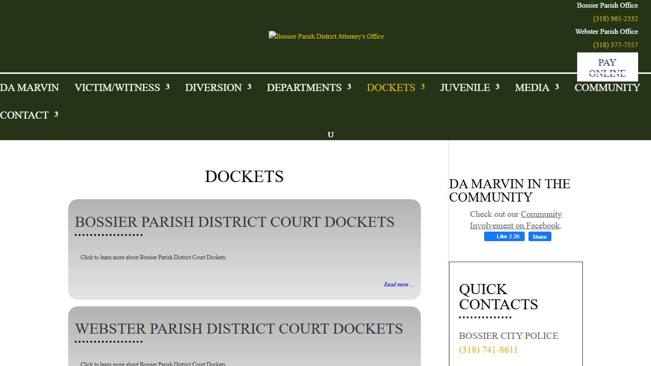Call Webster Parish Office at (318) 377-7557

pyautogui.click(x=615, y=45)
